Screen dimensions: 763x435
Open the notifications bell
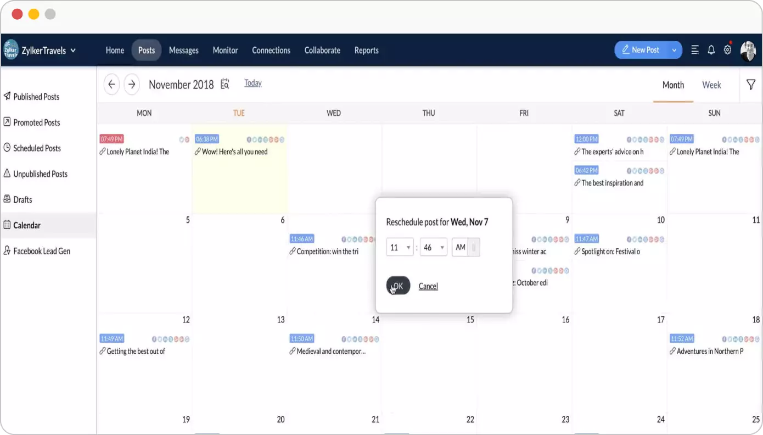pyautogui.click(x=711, y=49)
